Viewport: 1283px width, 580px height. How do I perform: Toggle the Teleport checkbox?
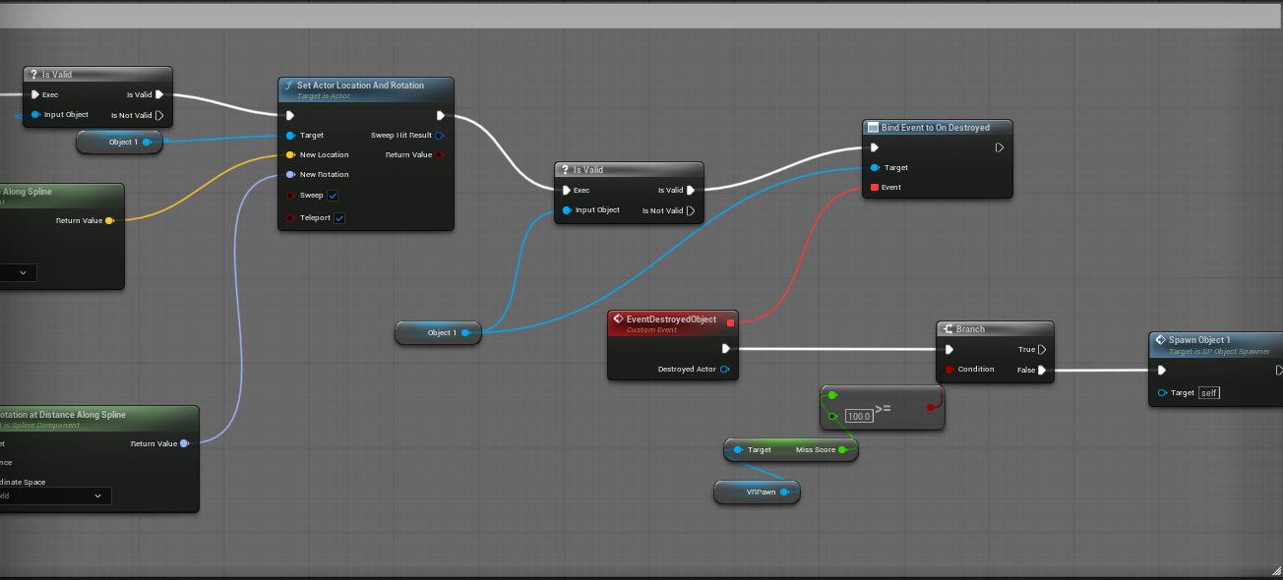pyautogui.click(x=339, y=218)
